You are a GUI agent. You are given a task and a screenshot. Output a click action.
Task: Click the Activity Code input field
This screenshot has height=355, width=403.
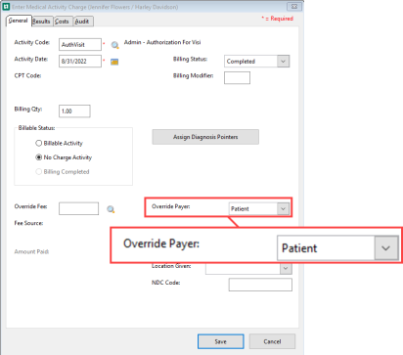click(x=80, y=45)
